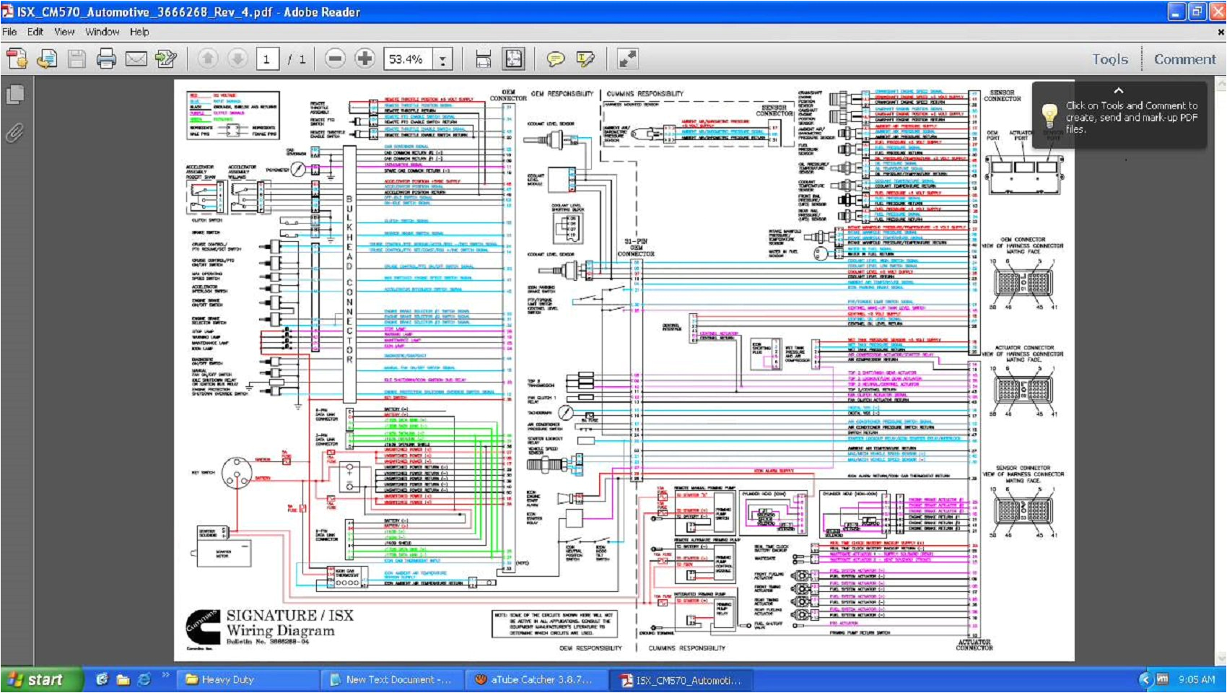The image size is (1227, 693).
Task: Toggle fit-page view mode icon
Action: 512,59
